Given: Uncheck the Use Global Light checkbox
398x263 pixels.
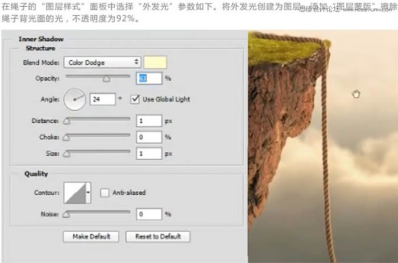Looking at the screenshot, I should (135, 99).
